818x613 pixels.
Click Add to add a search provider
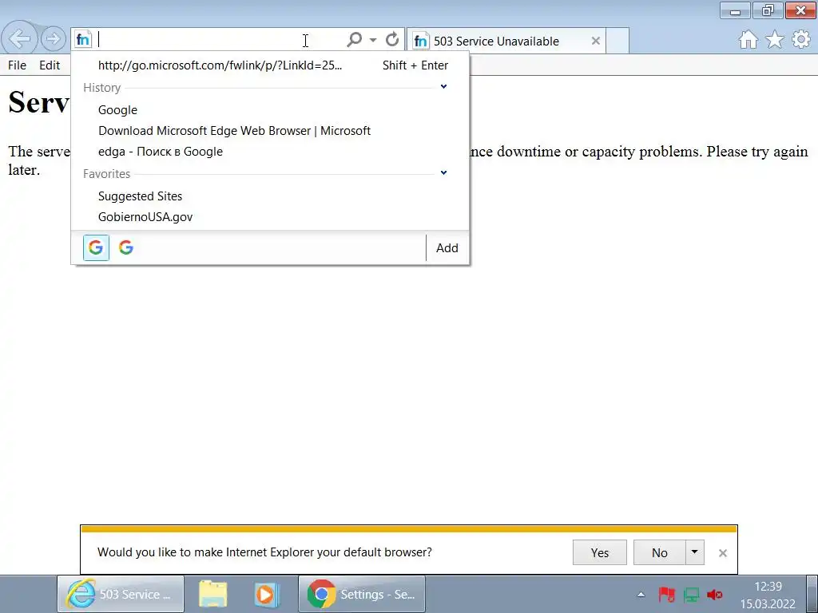pos(447,248)
